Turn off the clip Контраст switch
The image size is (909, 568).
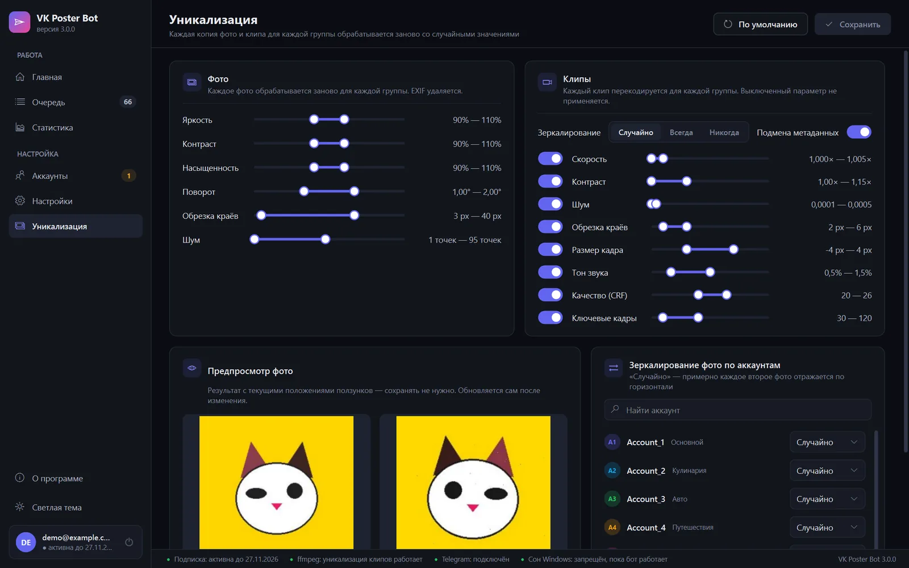[x=551, y=181]
